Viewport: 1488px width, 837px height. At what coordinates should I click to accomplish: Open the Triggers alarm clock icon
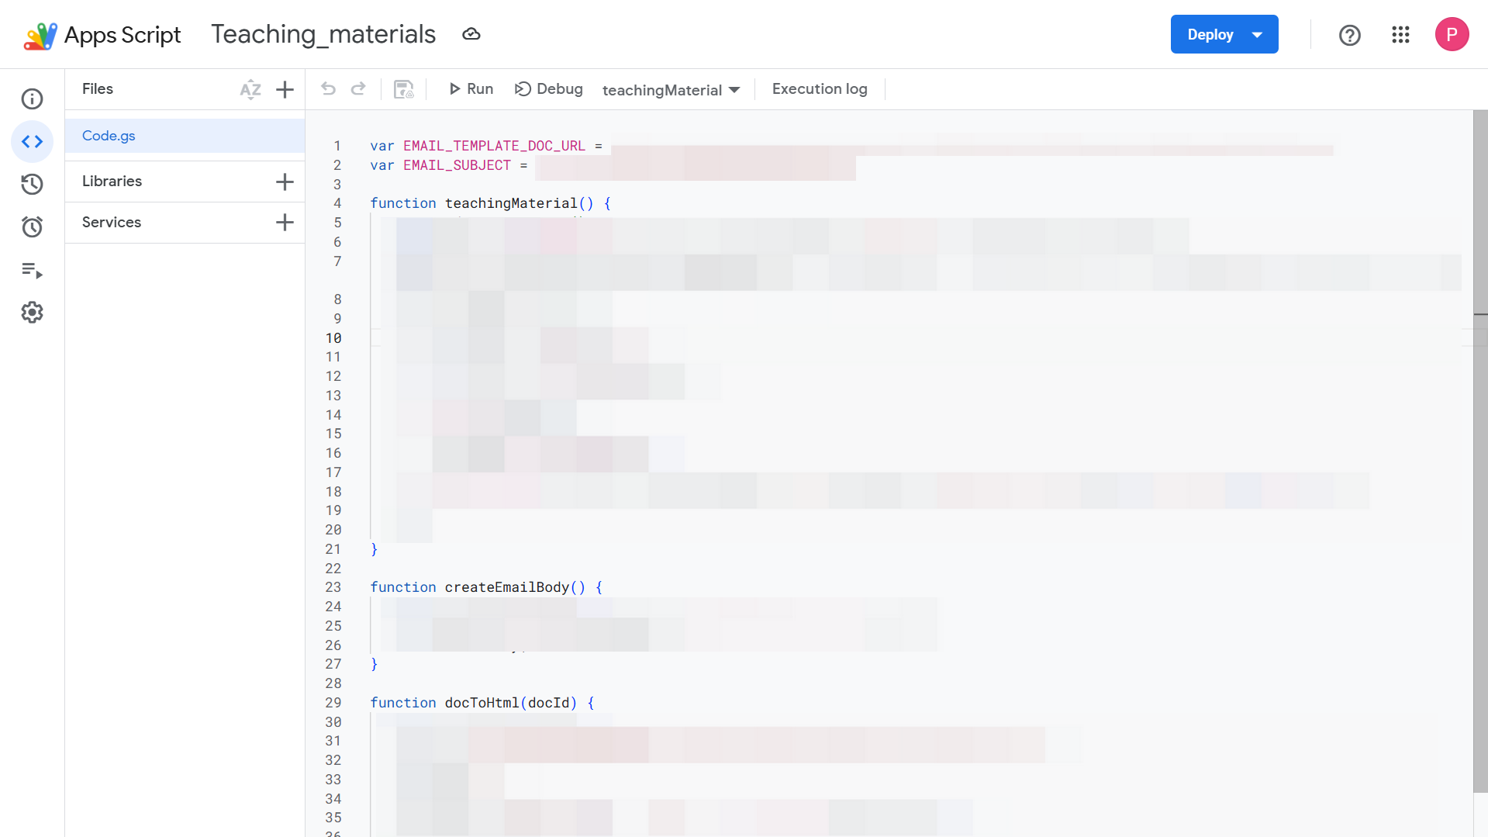pyautogui.click(x=32, y=227)
